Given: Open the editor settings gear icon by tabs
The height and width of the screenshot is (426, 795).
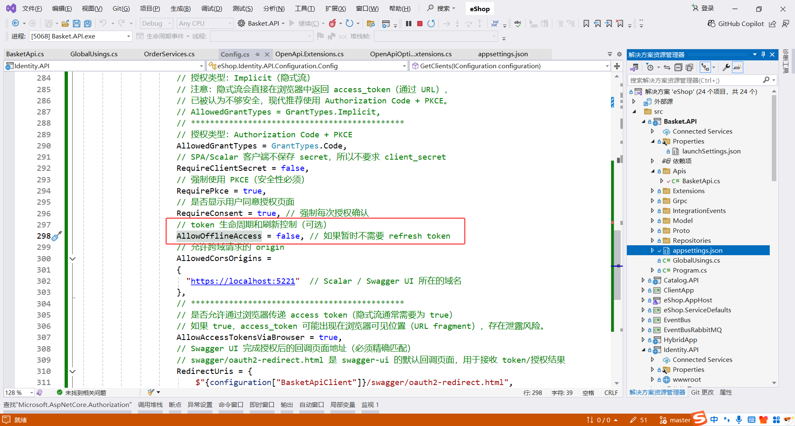Looking at the screenshot, I should tap(619, 54).
